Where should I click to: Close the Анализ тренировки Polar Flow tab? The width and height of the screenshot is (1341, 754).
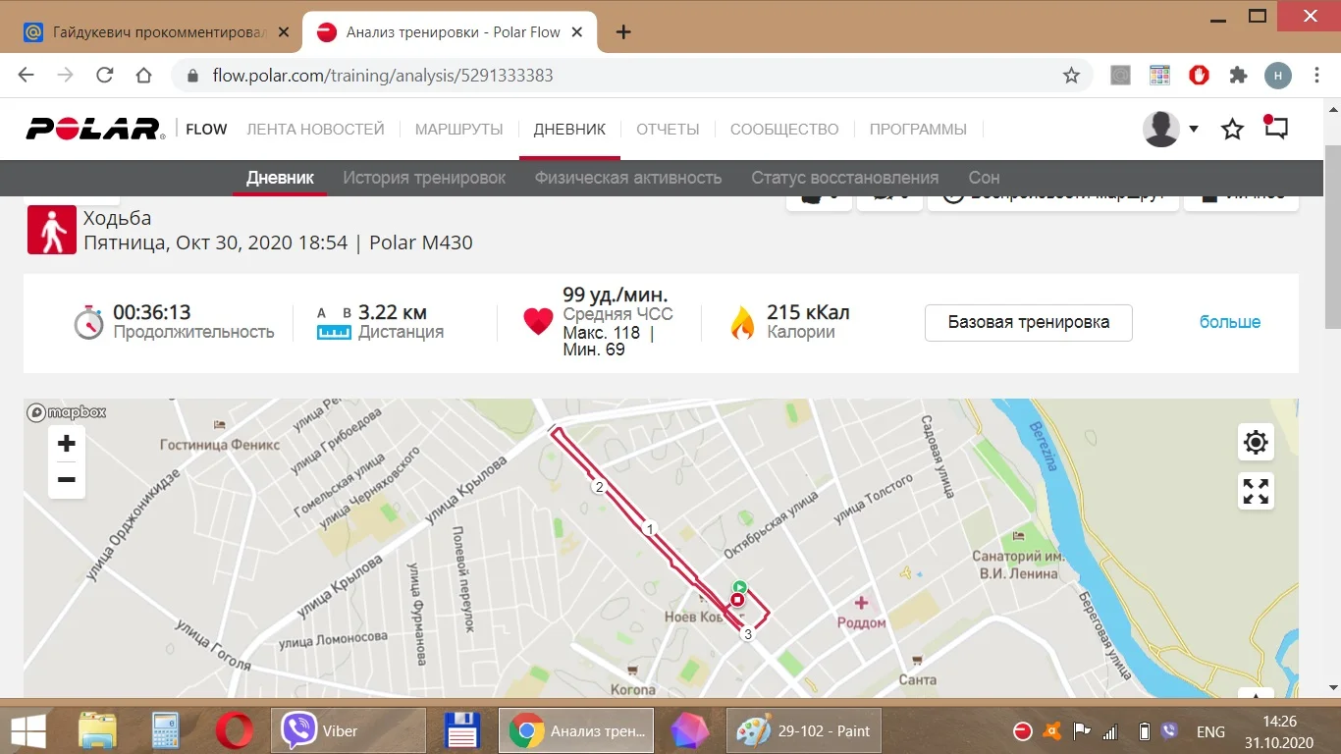(577, 32)
